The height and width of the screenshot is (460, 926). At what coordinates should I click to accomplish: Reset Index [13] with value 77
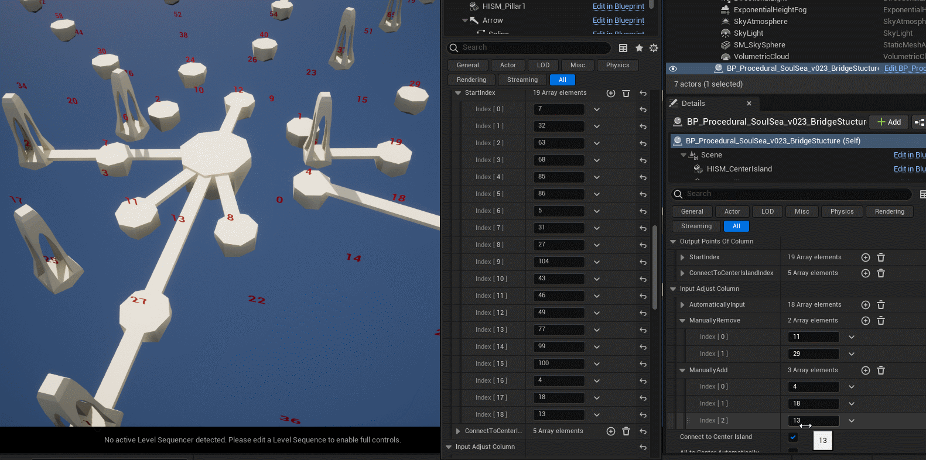[x=643, y=330]
